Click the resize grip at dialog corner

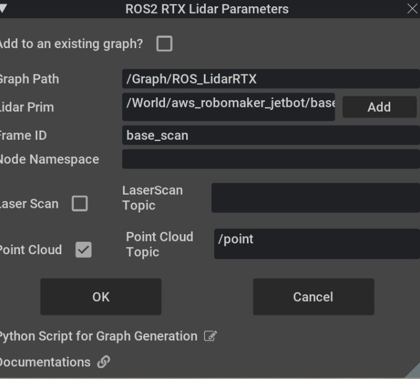(x=413, y=371)
